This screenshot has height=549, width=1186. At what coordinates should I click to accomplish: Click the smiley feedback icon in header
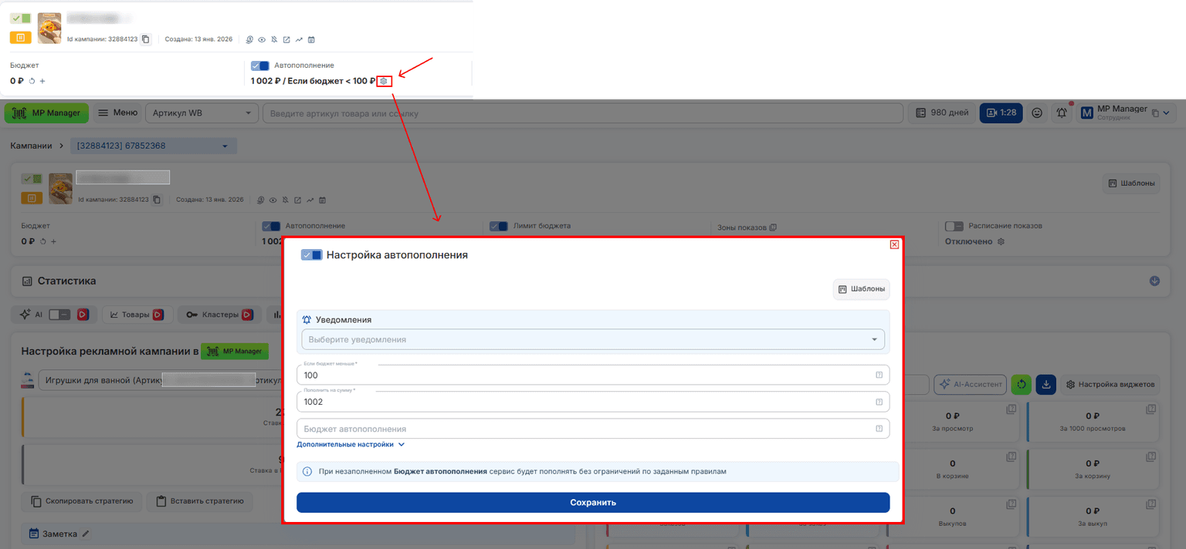1037,113
